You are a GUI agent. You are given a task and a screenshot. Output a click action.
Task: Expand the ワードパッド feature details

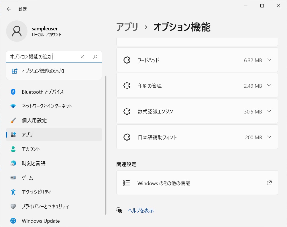(x=269, y=60)
